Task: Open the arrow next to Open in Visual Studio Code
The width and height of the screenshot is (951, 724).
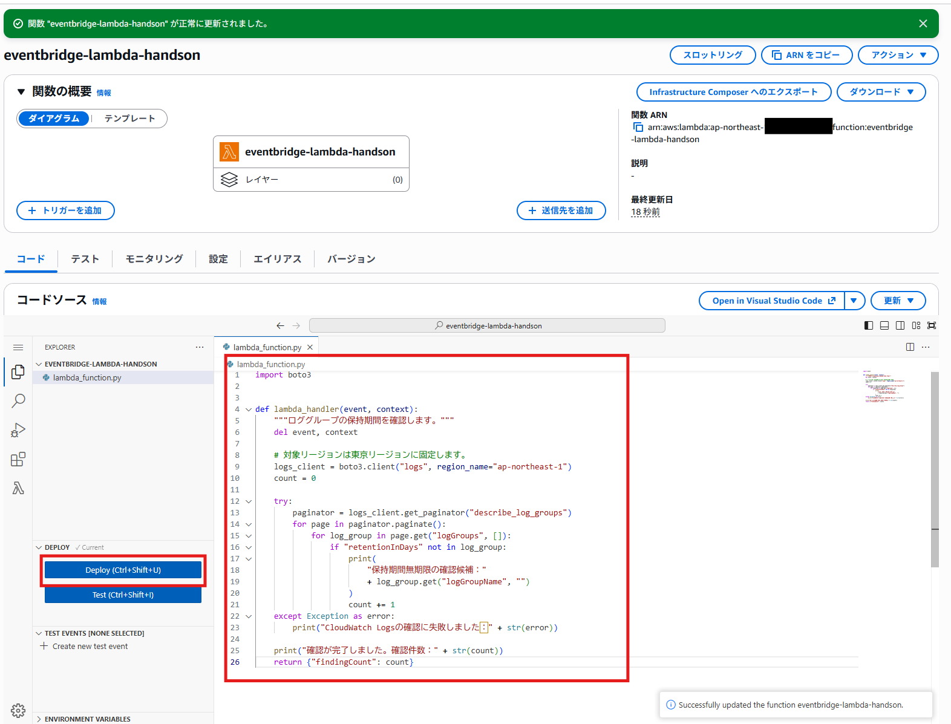Action: [x=854, y=301]
